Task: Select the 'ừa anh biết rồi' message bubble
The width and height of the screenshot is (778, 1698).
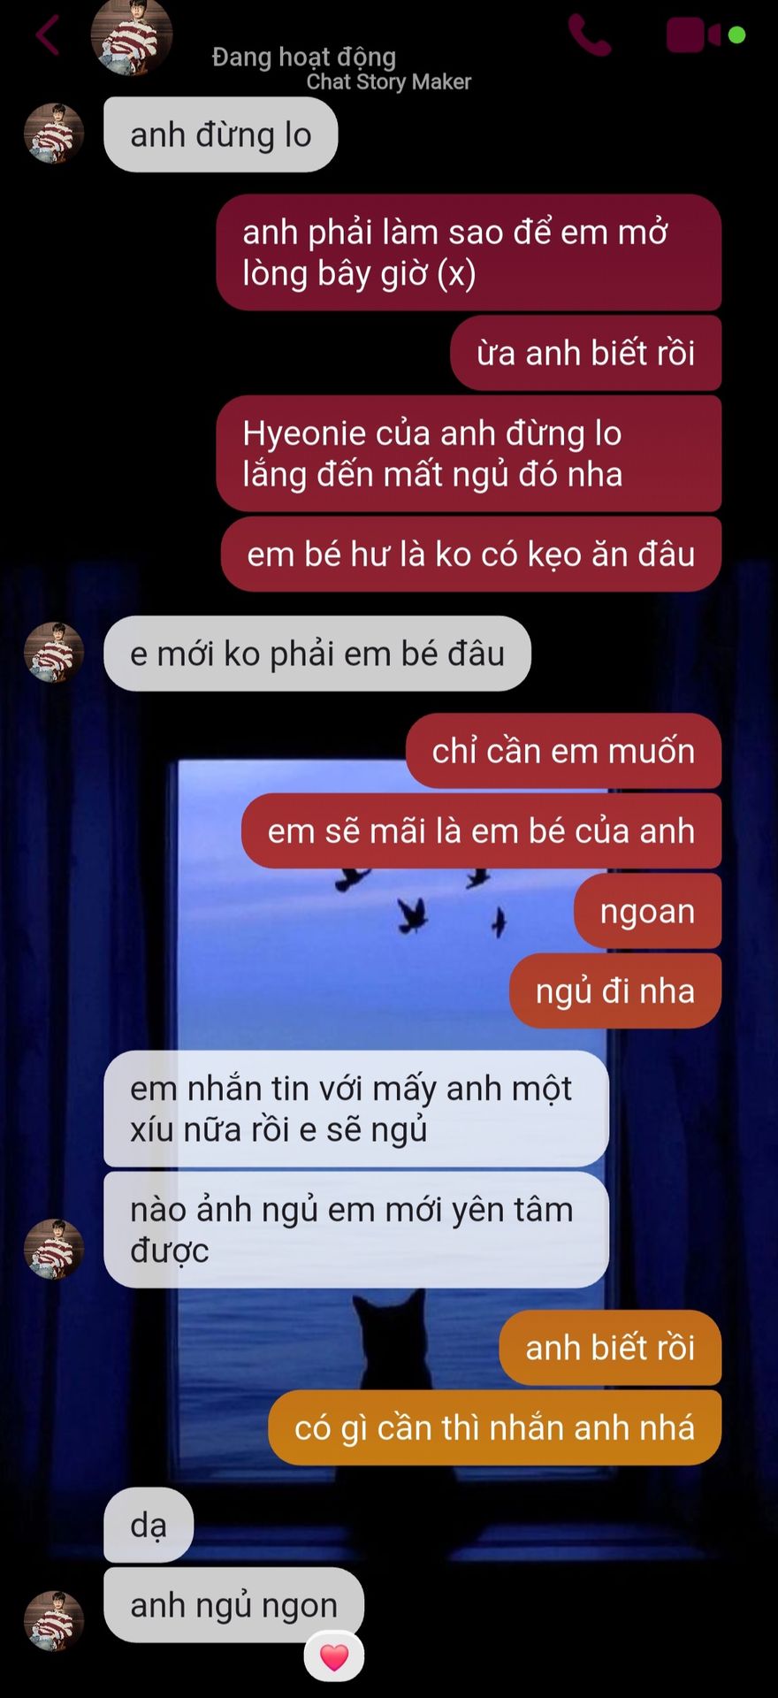Action: (x=586, y=353)
